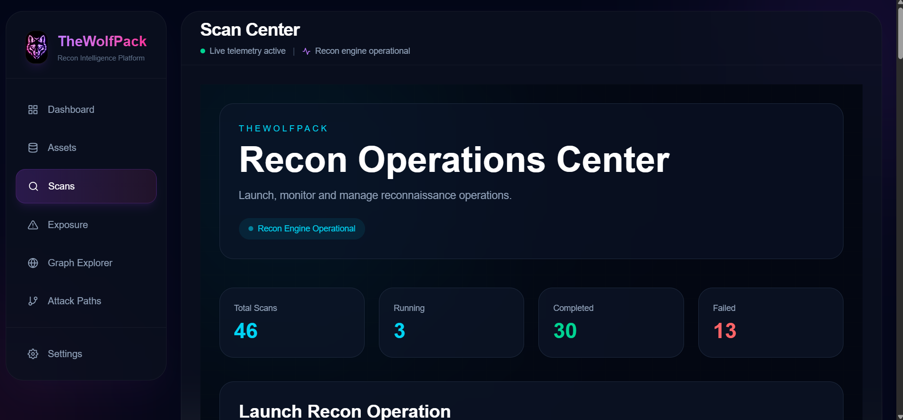Click the Scans magnifier icon
The height and width of the screenshot is (420, 903).
point(33,186)
